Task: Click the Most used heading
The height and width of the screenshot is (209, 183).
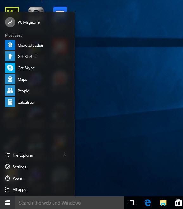Action: [14, 35]
